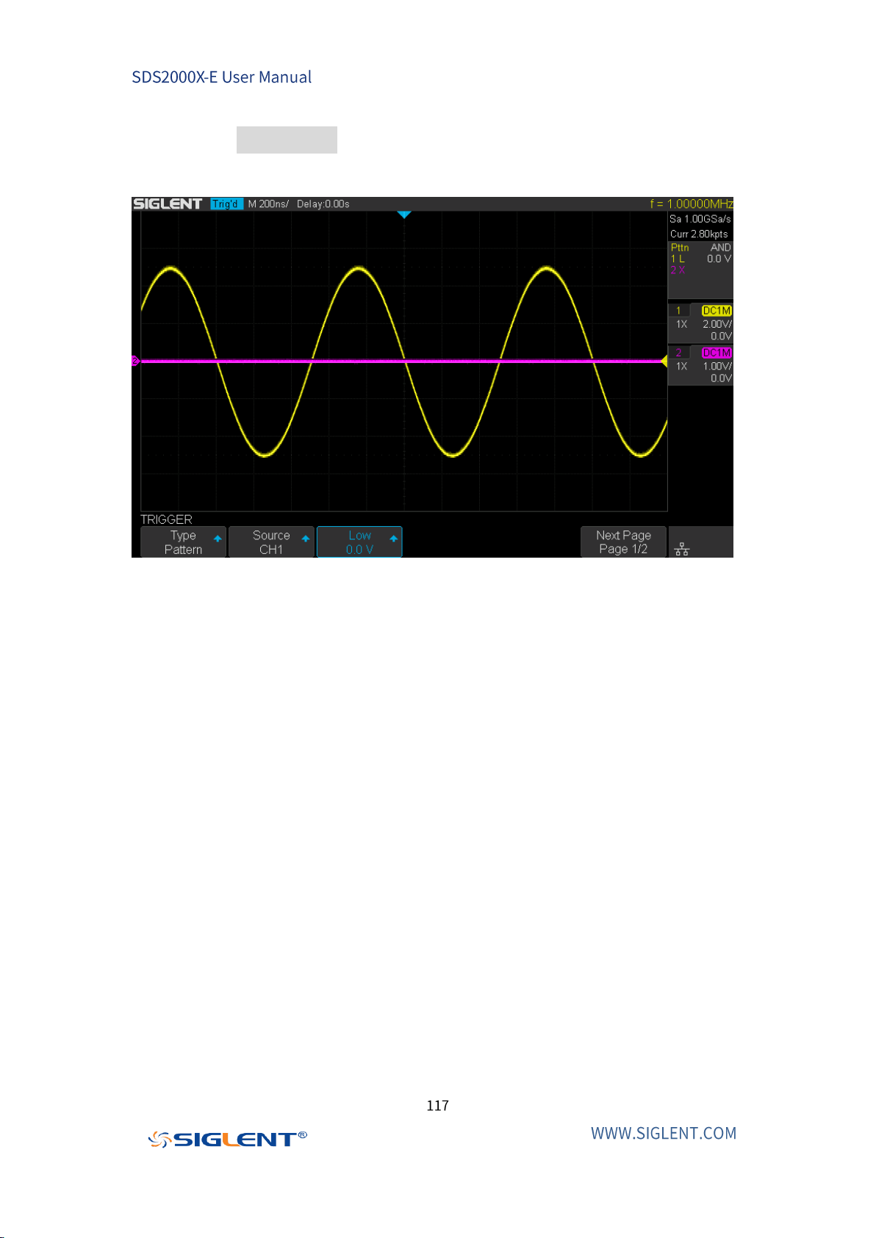Click channel 2 1.00V/ scale readout
Image resolution: width=876 pixels, height=1238 pixels.
point(717,366)
